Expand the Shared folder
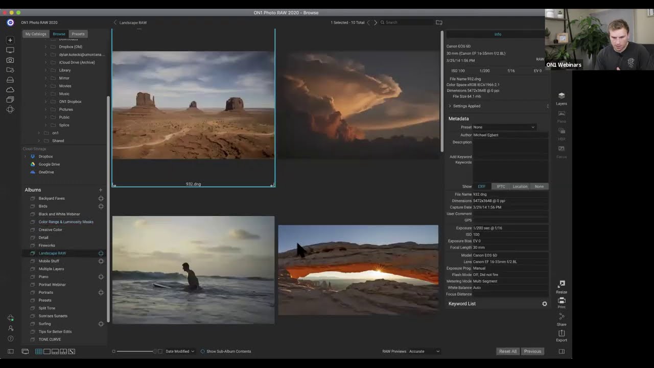The image size is (654, 368). (x=39, y=141)
